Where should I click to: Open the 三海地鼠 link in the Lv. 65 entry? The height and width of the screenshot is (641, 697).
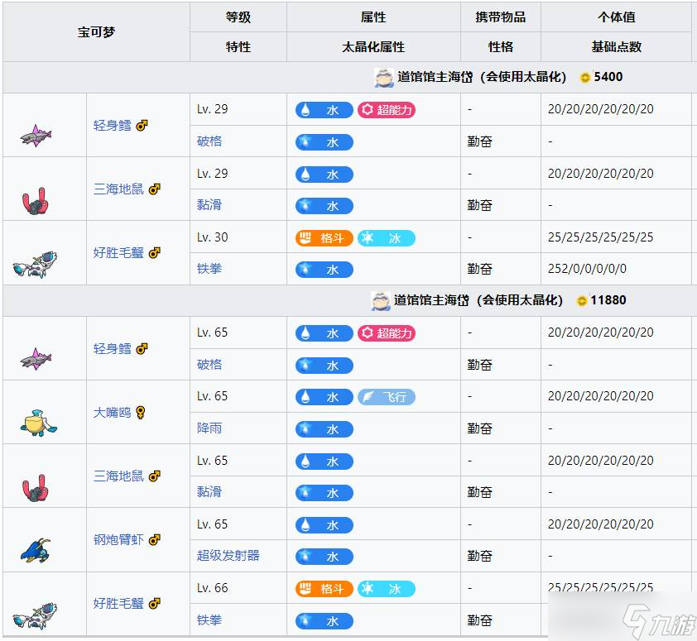tap(118, 476)
